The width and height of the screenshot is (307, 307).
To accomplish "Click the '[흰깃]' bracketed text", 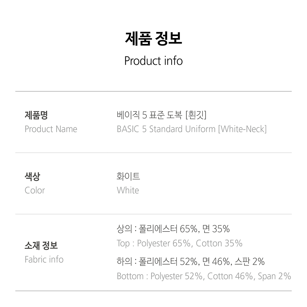I will (x=196, y=115).
